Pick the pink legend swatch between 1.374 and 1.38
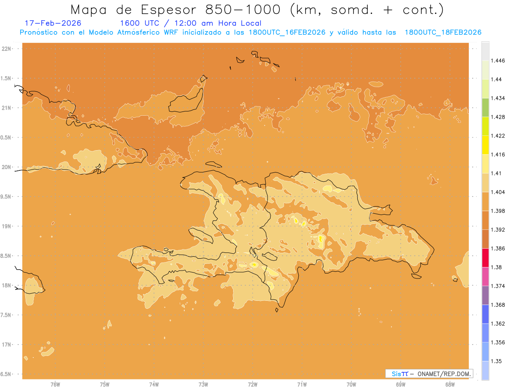The width and height of the screenshot is (505, 390). pos(485,276)
